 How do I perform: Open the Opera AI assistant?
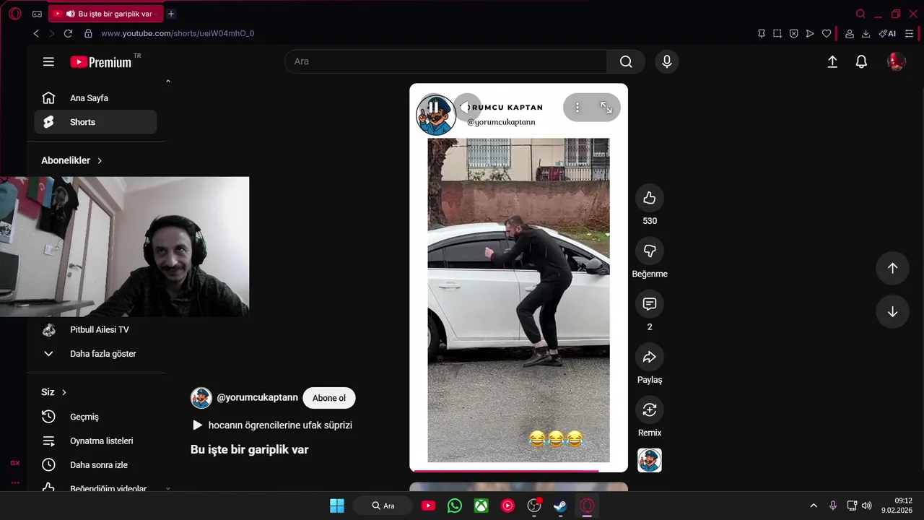(x=887, y=33)
